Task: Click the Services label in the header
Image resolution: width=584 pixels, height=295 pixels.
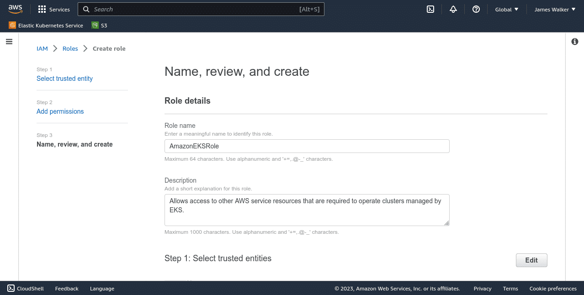Action: [x=59, y=9]
